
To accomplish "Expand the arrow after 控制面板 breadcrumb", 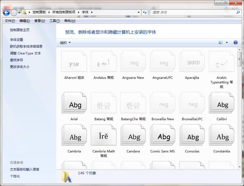I will point(49,12).
